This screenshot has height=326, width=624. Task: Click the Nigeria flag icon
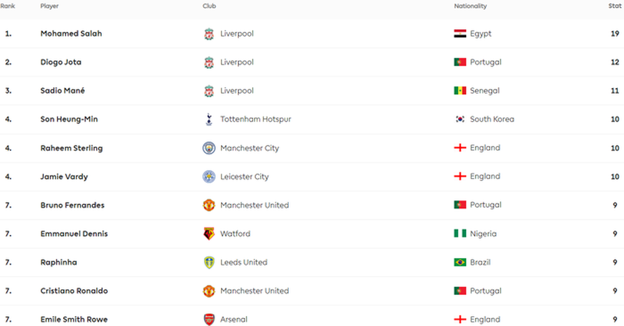coord(460,234)
